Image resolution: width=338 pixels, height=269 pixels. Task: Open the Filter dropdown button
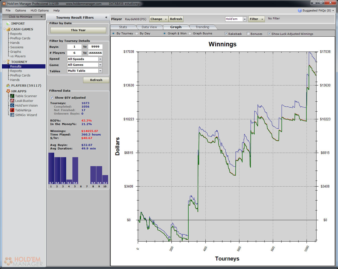click(x=256, y=19)
